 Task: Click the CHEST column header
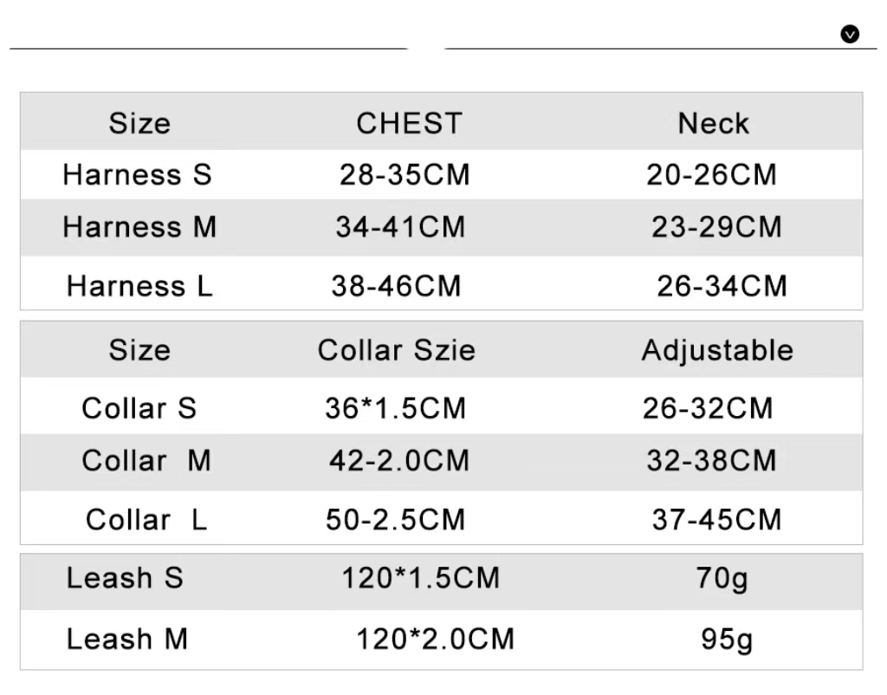[x=410, y=123]
